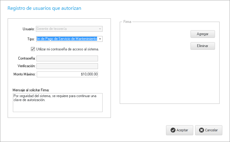Confirm with the Aceptar button

[179, 130]
